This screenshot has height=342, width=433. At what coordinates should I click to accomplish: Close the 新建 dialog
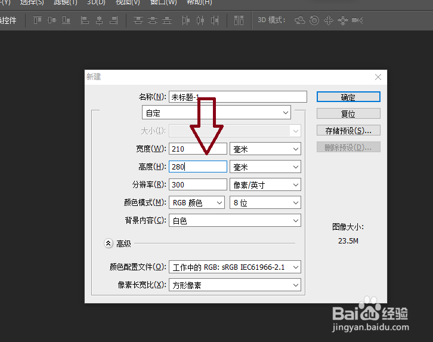point(378,77)
